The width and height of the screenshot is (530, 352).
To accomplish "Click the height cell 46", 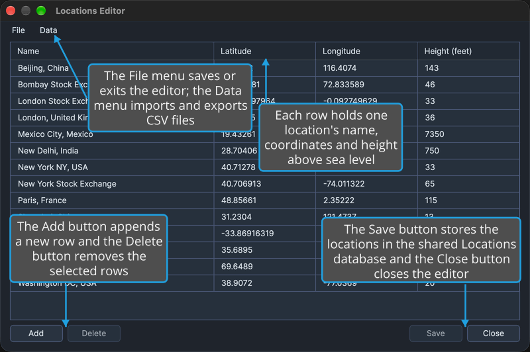I will point(468,85).
